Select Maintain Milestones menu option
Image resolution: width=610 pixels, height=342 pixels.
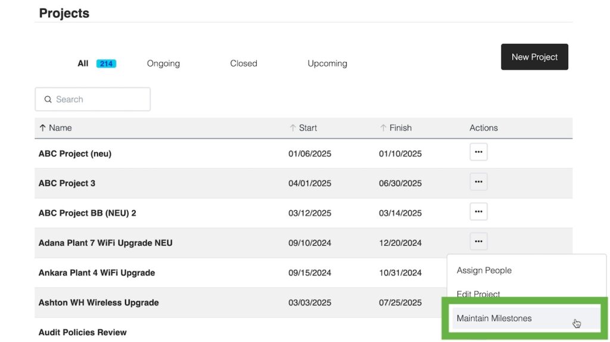pos(494,319)
